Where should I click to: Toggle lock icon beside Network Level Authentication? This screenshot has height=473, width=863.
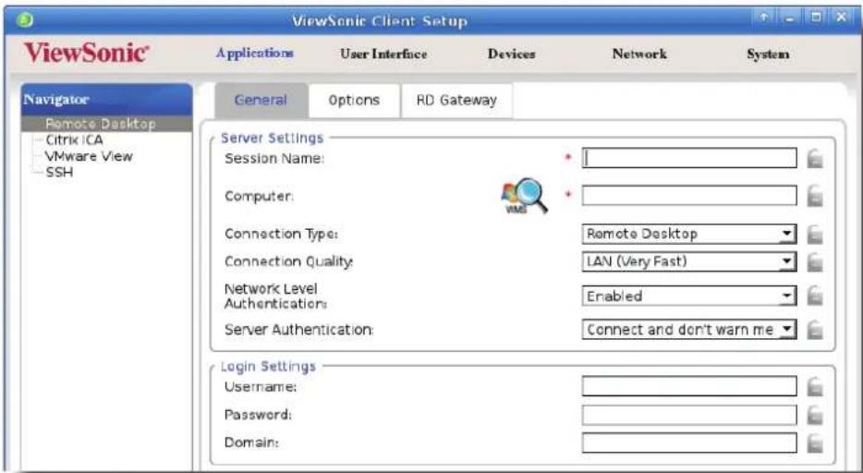pyautogui.click(x=815, y=297)
